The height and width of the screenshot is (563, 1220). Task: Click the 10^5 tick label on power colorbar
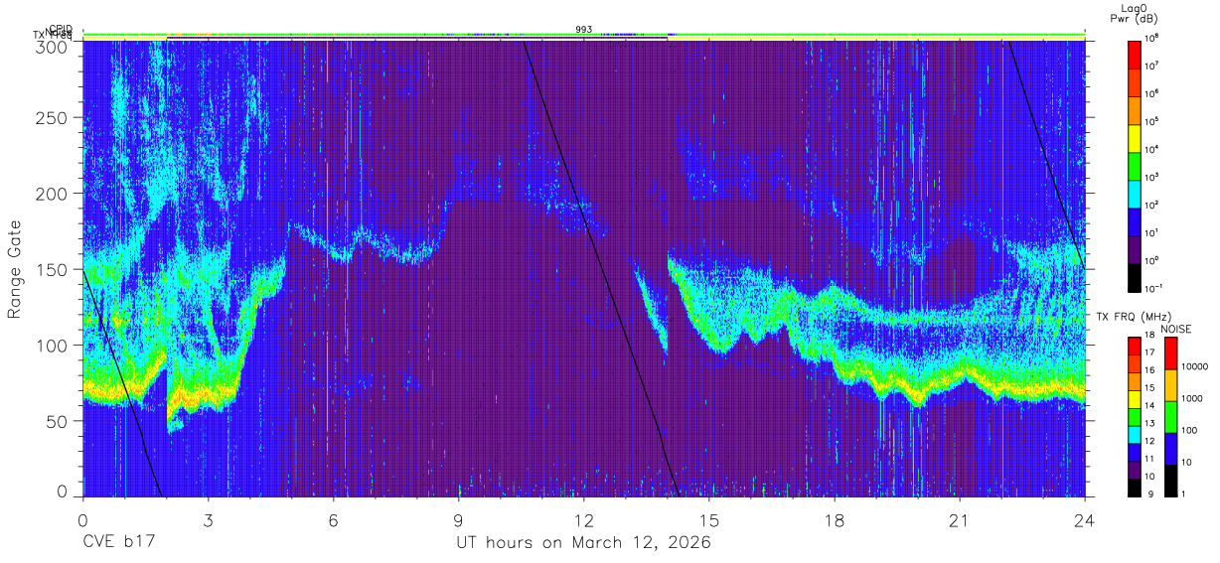click(1151, 121)
